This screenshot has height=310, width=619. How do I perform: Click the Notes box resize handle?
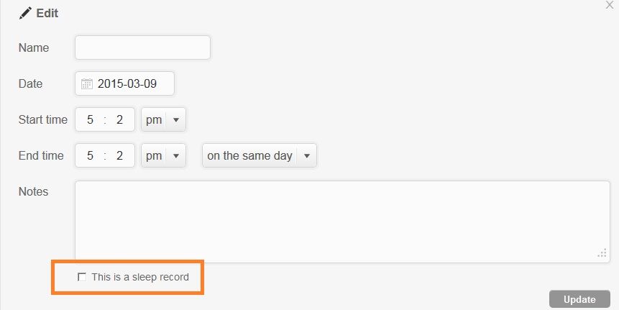click(602, 254)
